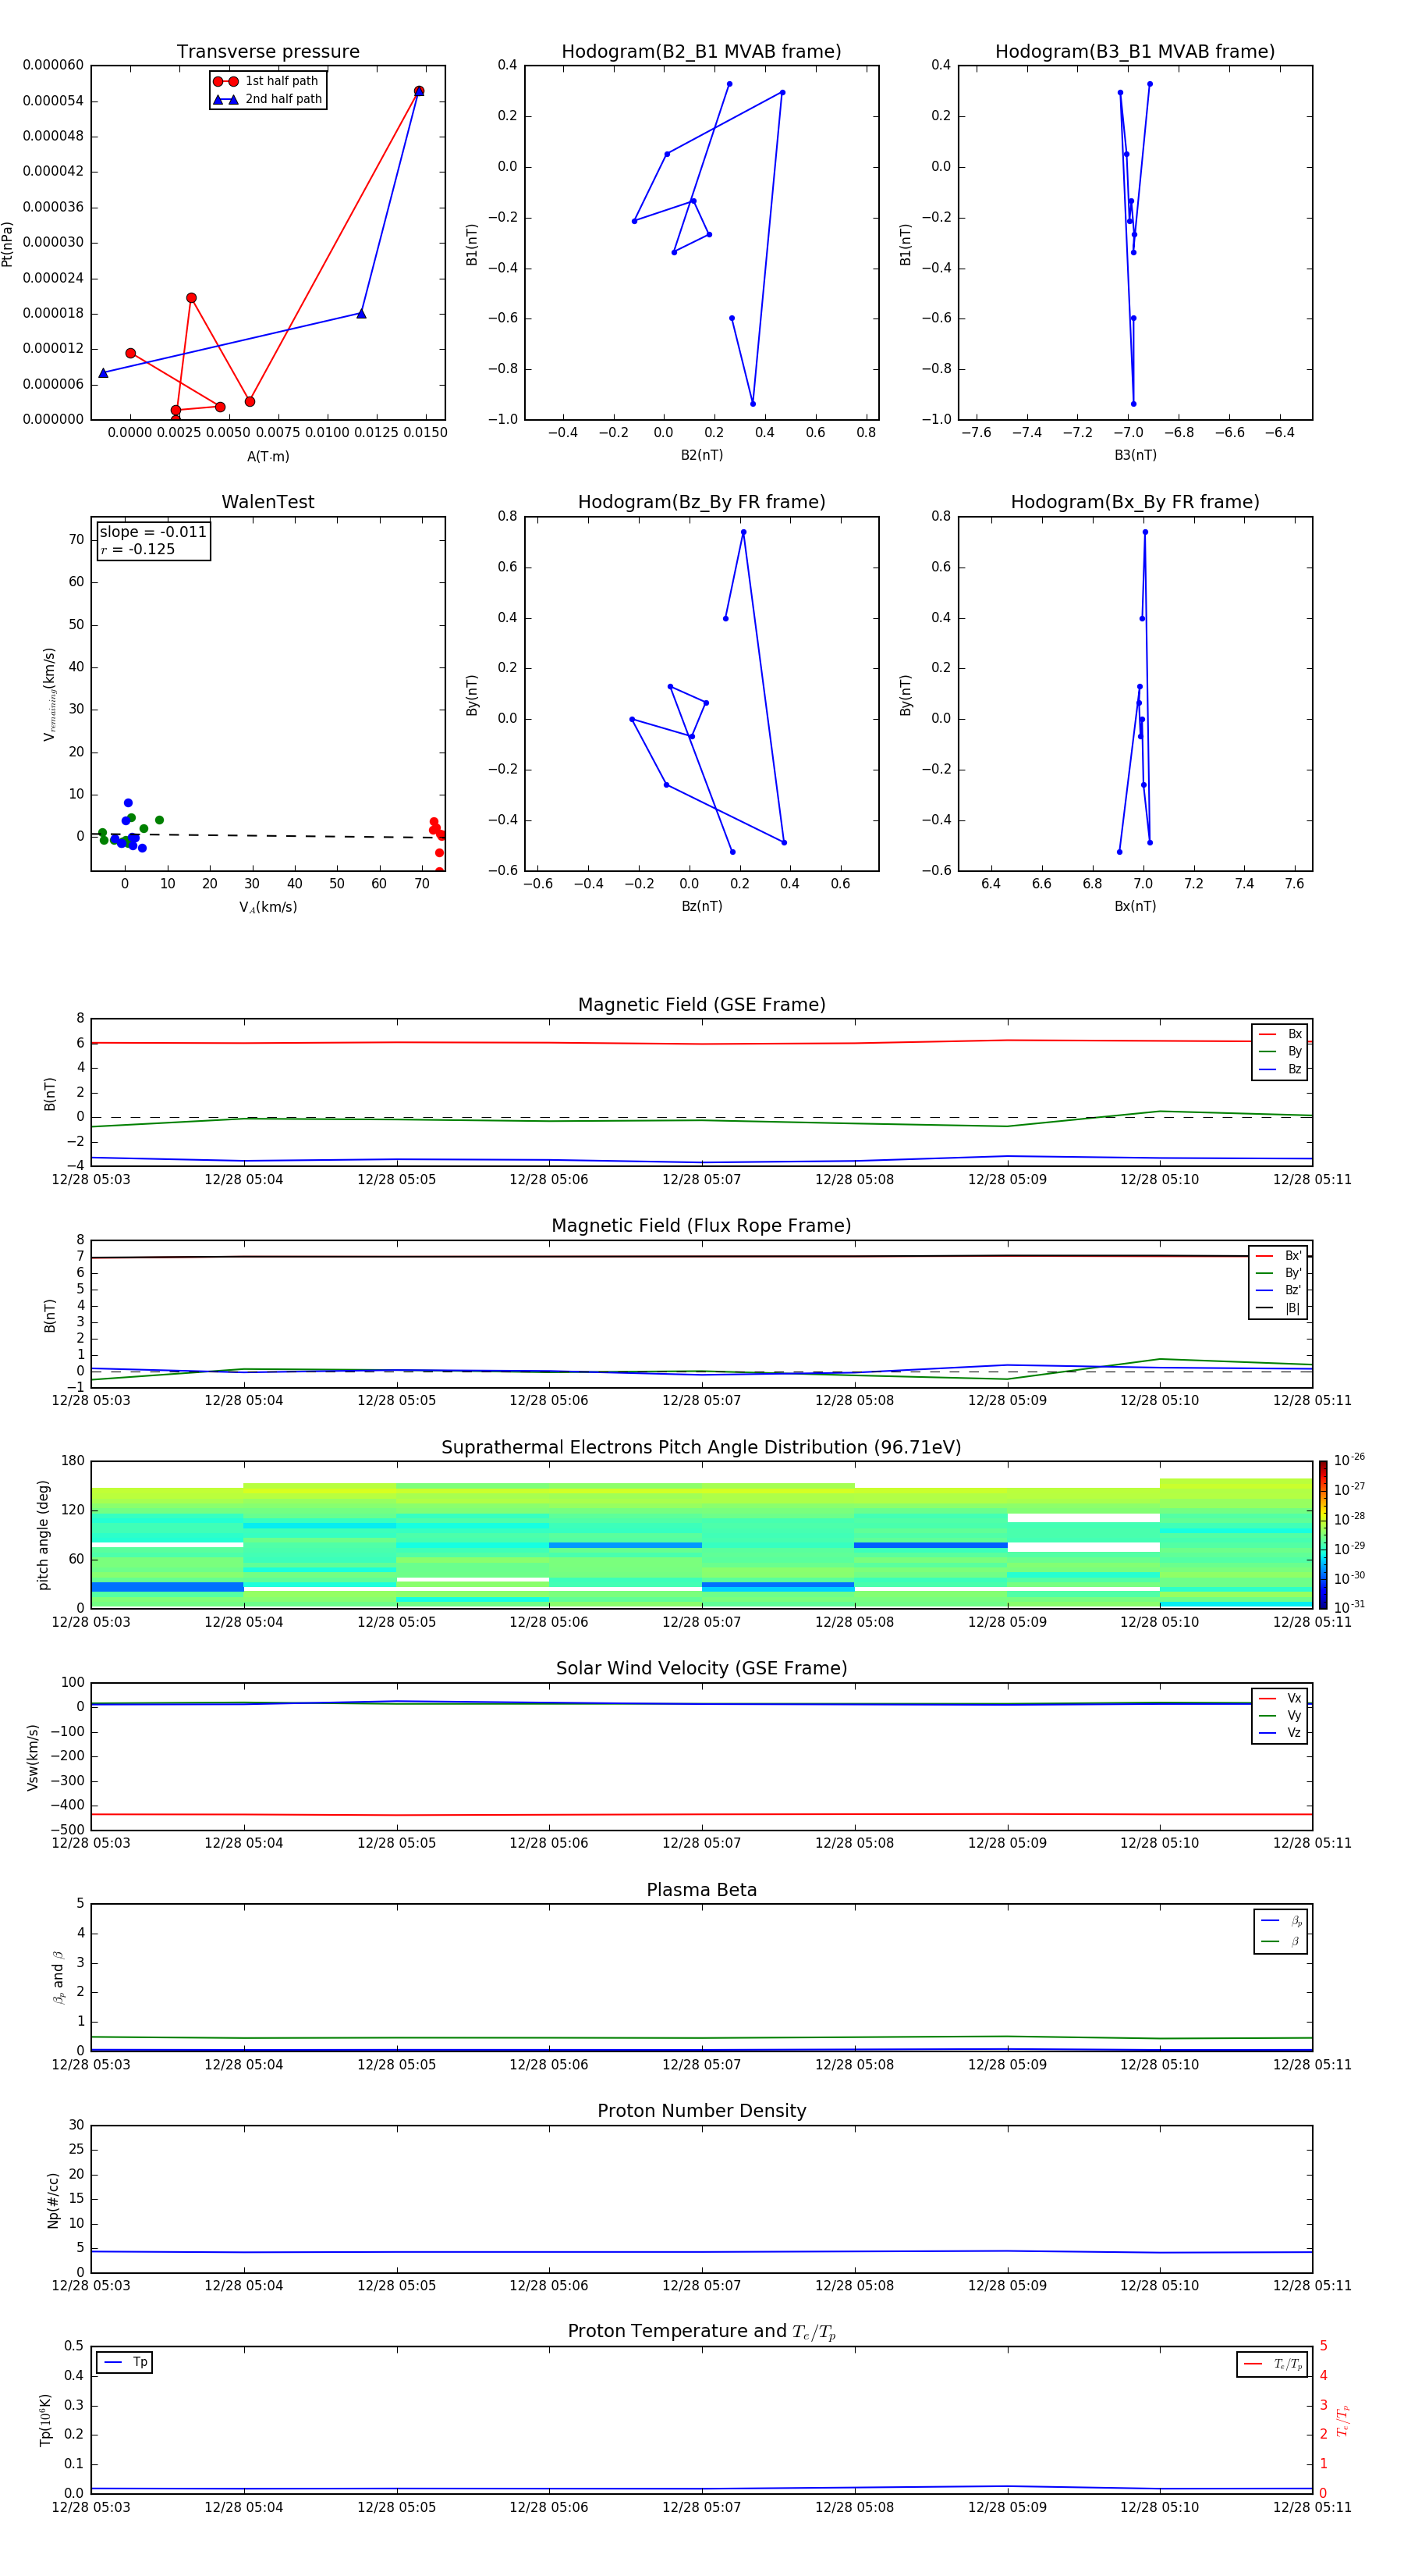Screen dimensions: 1404x2576
Task: Click the Bx legend entry in GSE plot
Action: pyautogui.click(x=1280, y=1034)
